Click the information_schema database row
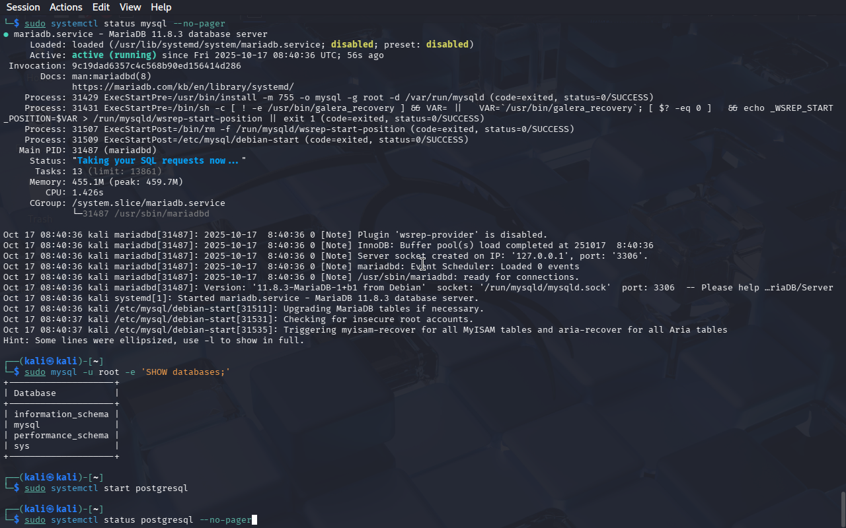The height and width of the screenshot is (528, 846). [x=61, y=414]
